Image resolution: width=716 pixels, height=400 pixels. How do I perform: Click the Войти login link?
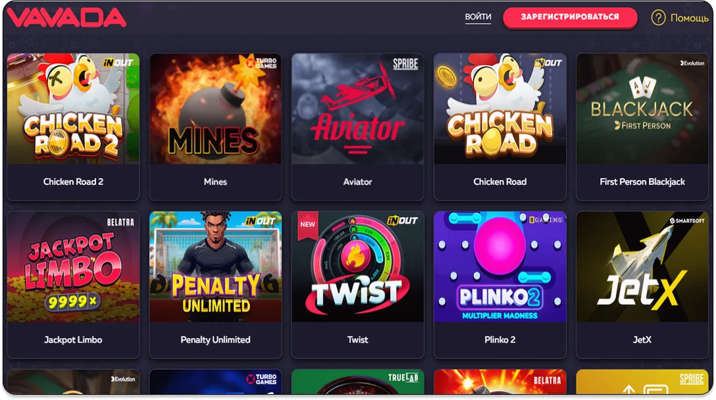[x=478, y=17]
